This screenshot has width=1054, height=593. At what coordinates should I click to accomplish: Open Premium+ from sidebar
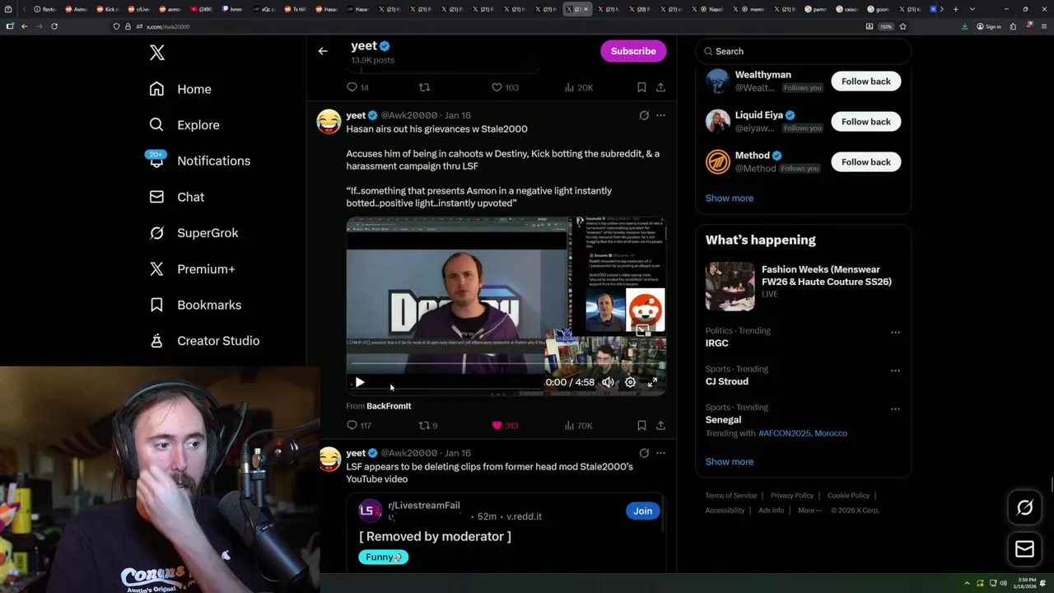click(x=192, y=268)
